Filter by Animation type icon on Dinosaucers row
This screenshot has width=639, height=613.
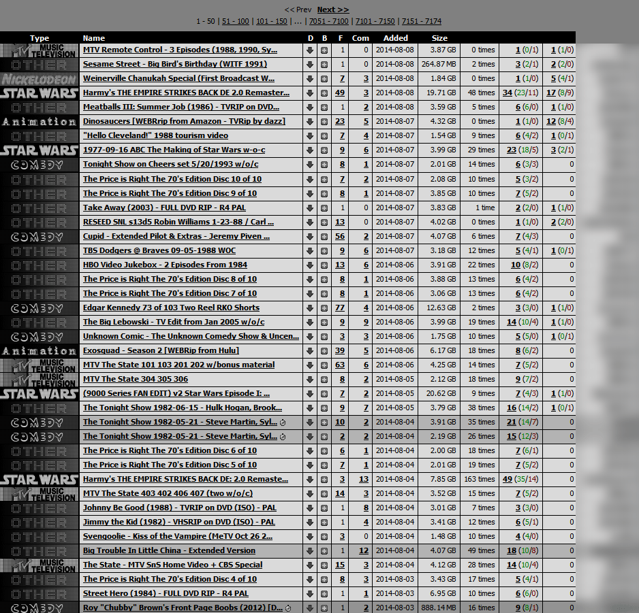[39, 122]
